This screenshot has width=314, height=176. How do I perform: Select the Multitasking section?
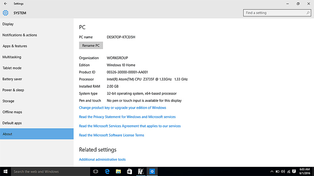[37, 57]
